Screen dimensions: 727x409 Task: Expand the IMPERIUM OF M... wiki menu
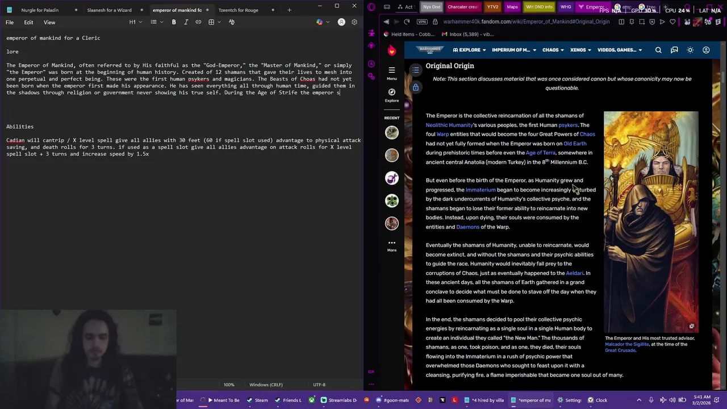click(x=514, y=50)
